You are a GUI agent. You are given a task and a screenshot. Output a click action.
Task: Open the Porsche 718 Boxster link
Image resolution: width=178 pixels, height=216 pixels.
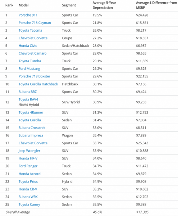pos(35,76)
